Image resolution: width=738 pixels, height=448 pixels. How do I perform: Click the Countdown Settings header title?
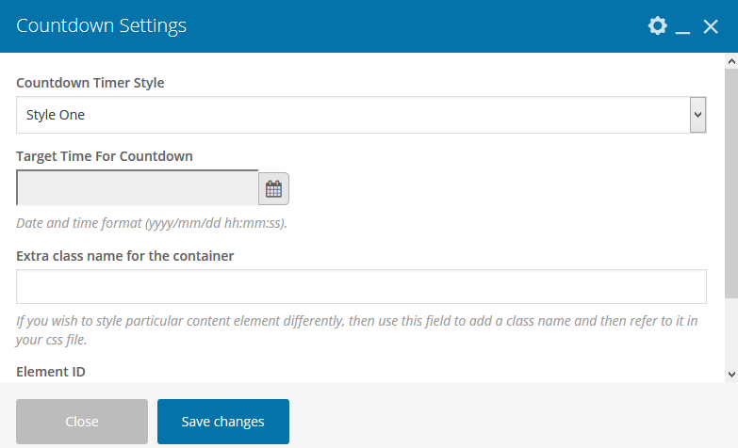[x=102, y=26]
